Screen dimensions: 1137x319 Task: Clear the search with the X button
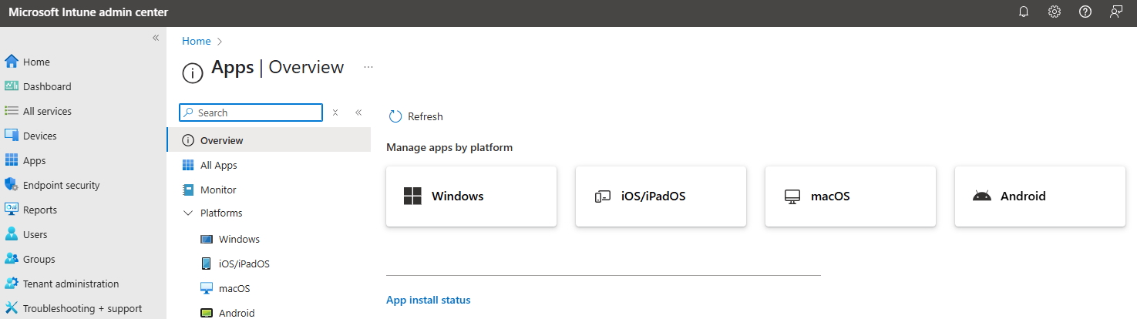335,112
